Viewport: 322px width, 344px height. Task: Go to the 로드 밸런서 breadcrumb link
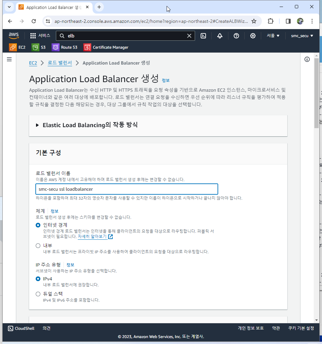point(60,63)
